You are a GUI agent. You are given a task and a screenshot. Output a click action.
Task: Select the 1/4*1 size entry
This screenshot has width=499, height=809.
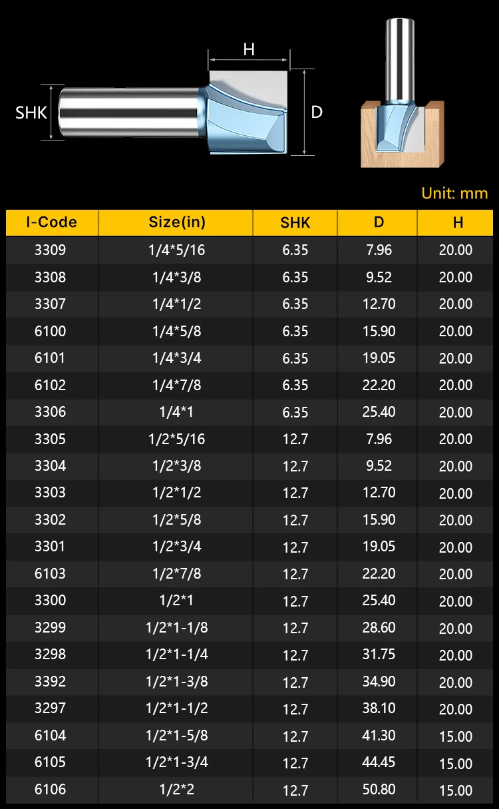tap(176, 412)
